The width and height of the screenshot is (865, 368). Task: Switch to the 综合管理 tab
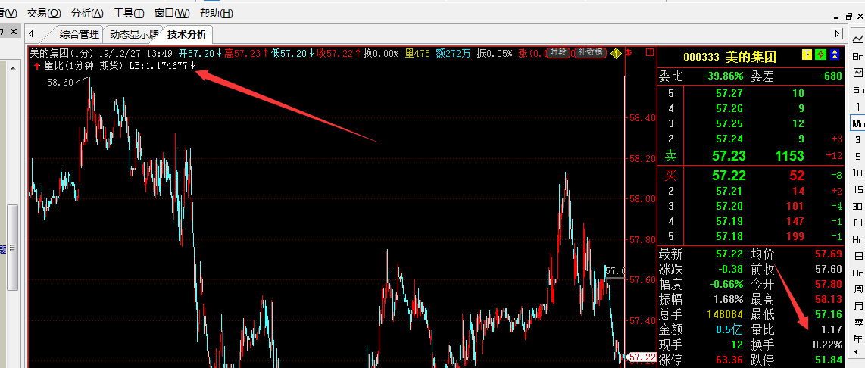pos(79,34)
